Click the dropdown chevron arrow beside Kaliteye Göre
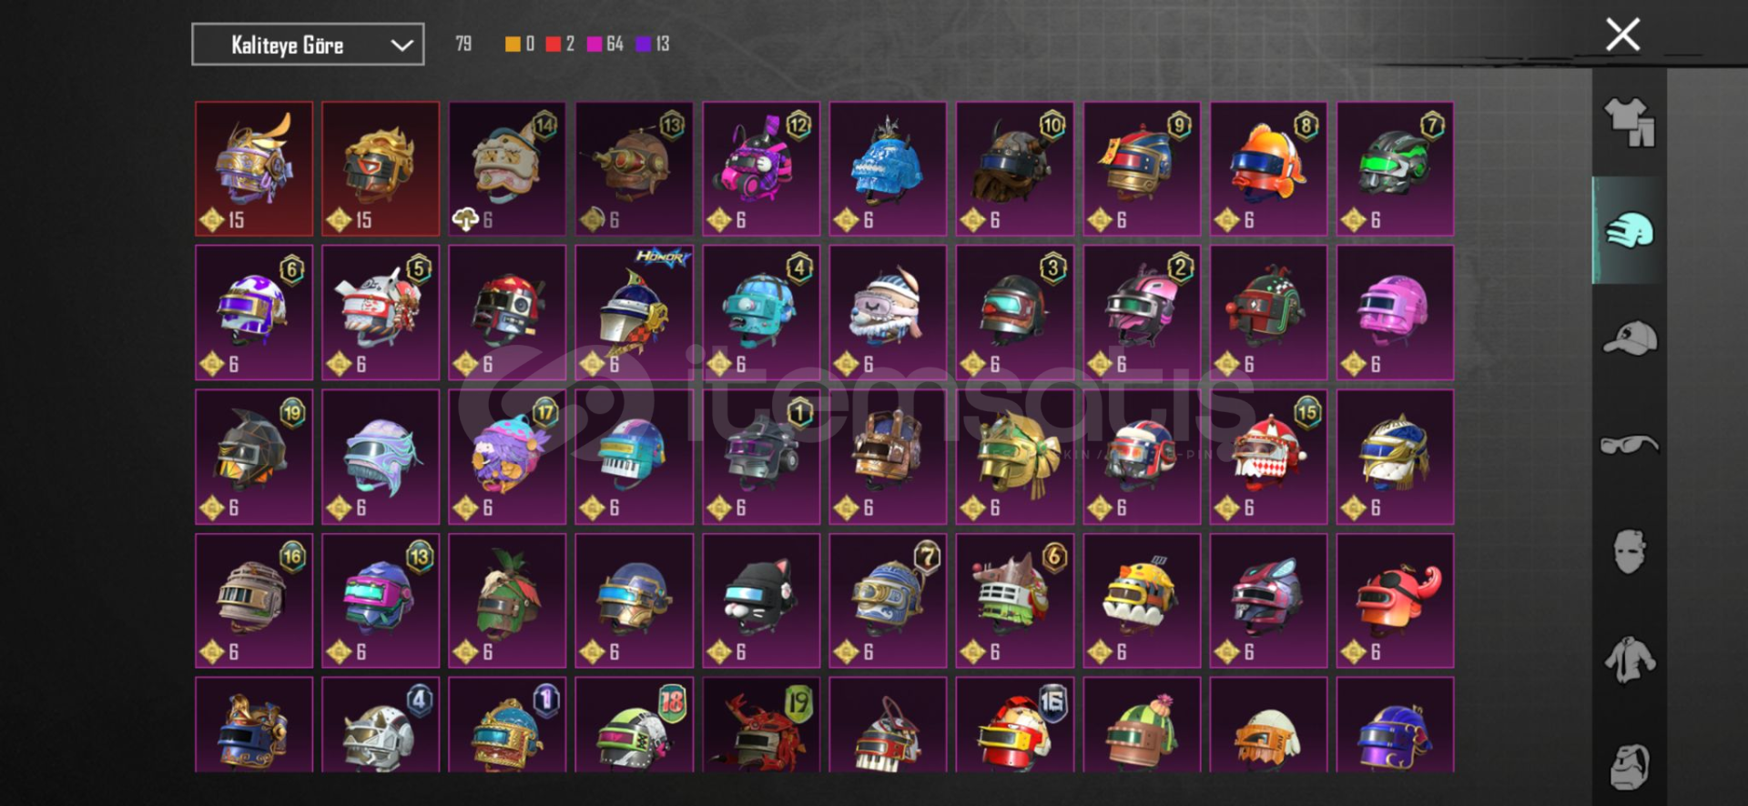Screen dimensions: 1748x806 pyautogui.click(x=401, y=45)
